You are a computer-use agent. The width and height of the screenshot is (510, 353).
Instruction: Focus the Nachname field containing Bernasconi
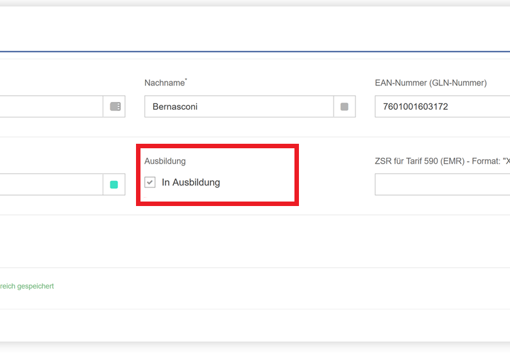coord(239,107)
